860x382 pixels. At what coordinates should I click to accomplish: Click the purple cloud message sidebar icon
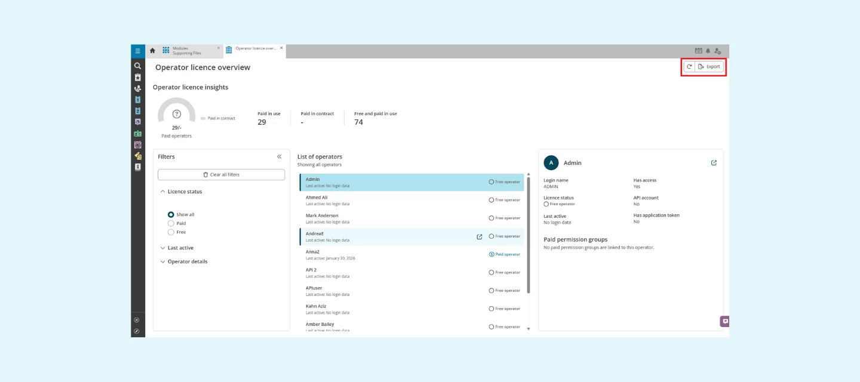[138, 122]
